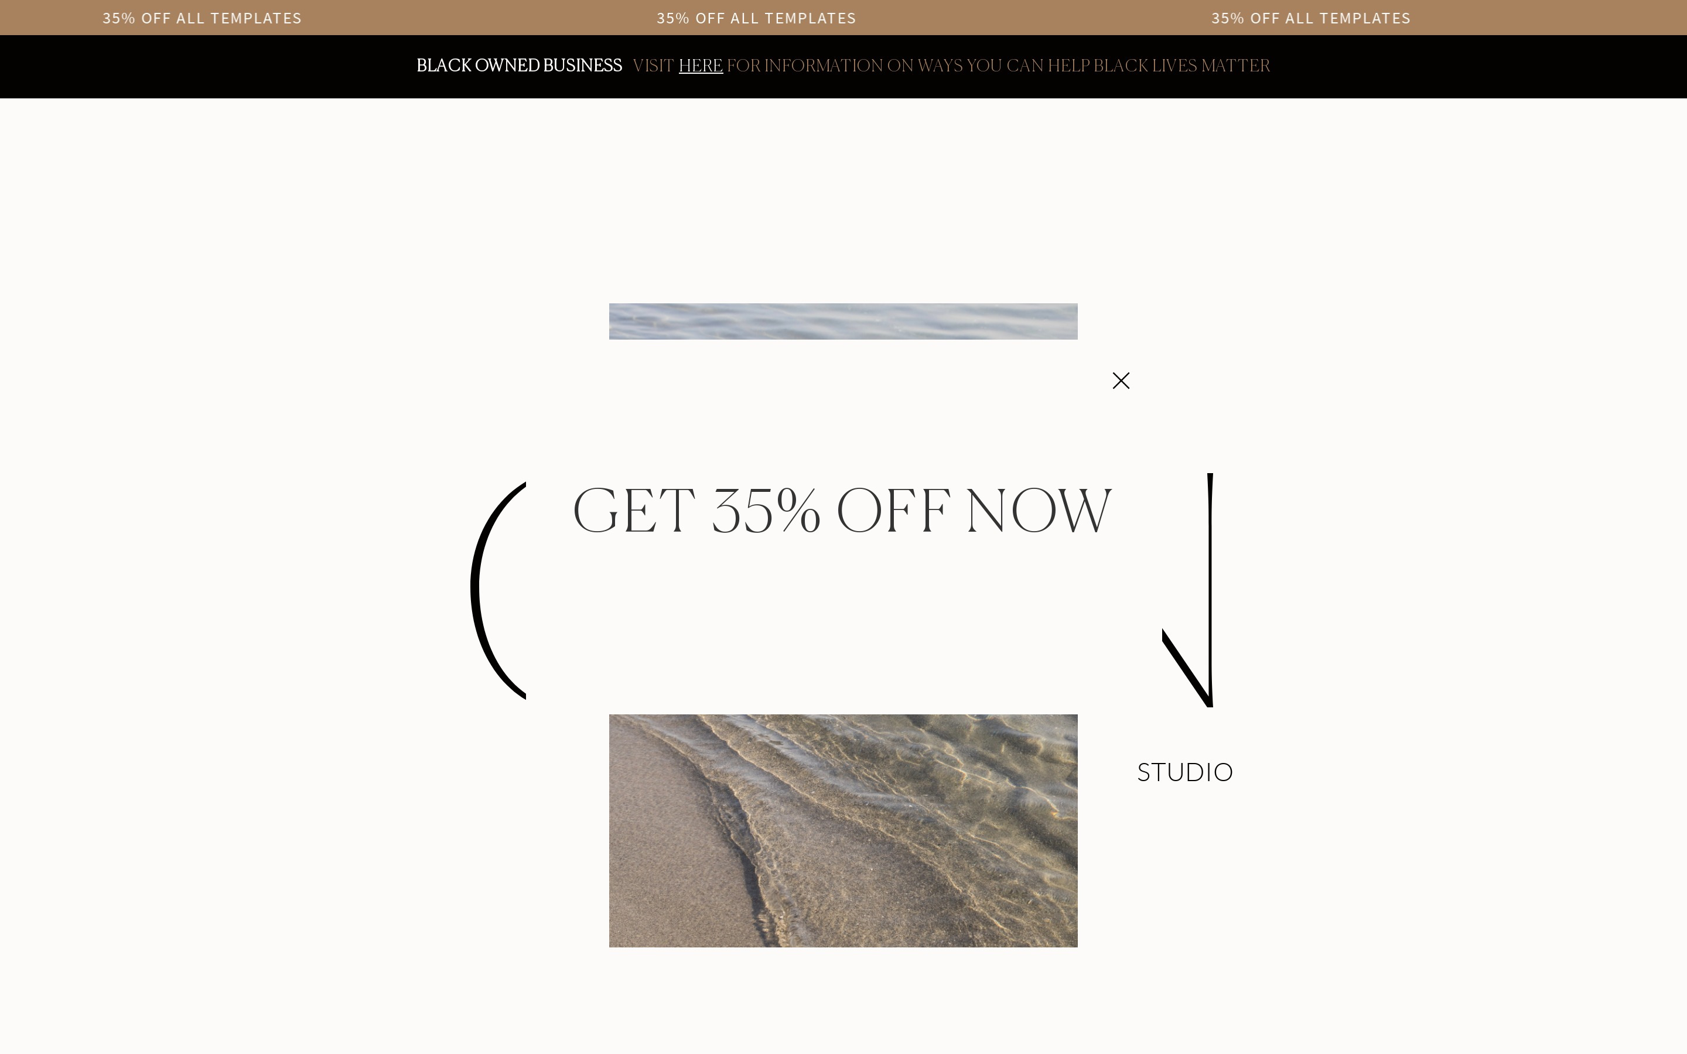Viewport: 1687px width, 1054px height.
Task: Click the curved parenthesis logo mark
Action: 498,590
